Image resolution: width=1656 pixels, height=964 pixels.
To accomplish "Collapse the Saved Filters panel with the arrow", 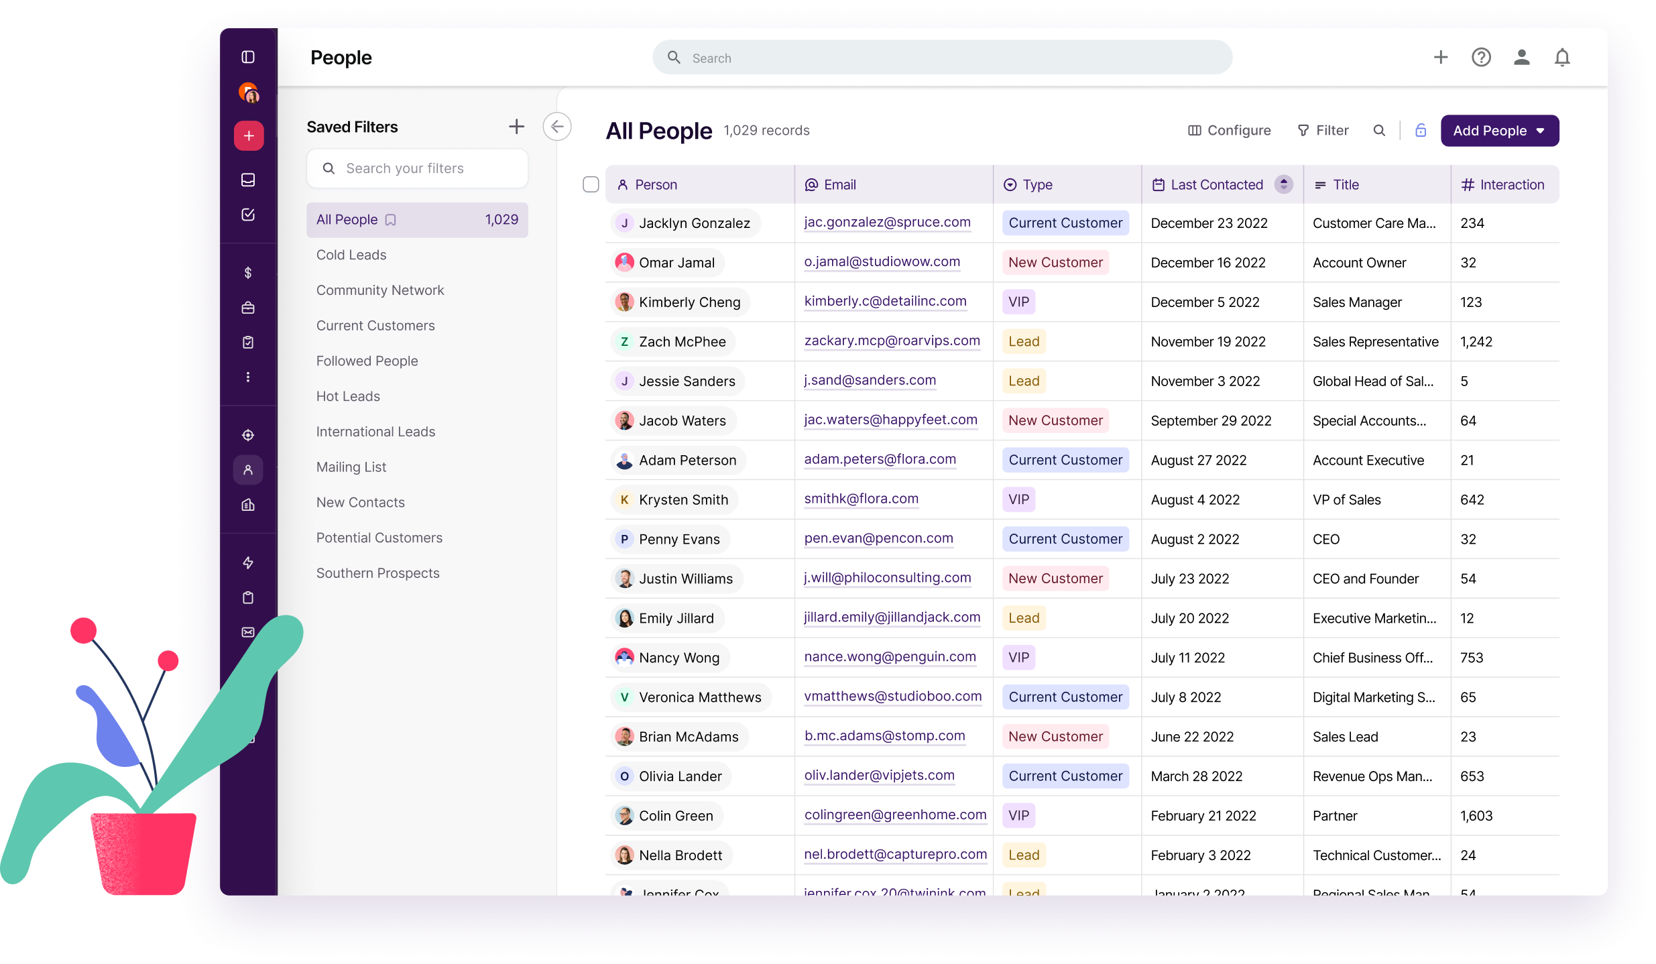I will click(557, 126).
